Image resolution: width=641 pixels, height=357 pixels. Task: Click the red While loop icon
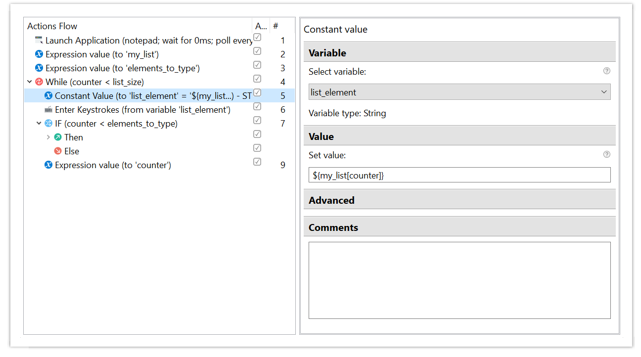pos(39,82)
